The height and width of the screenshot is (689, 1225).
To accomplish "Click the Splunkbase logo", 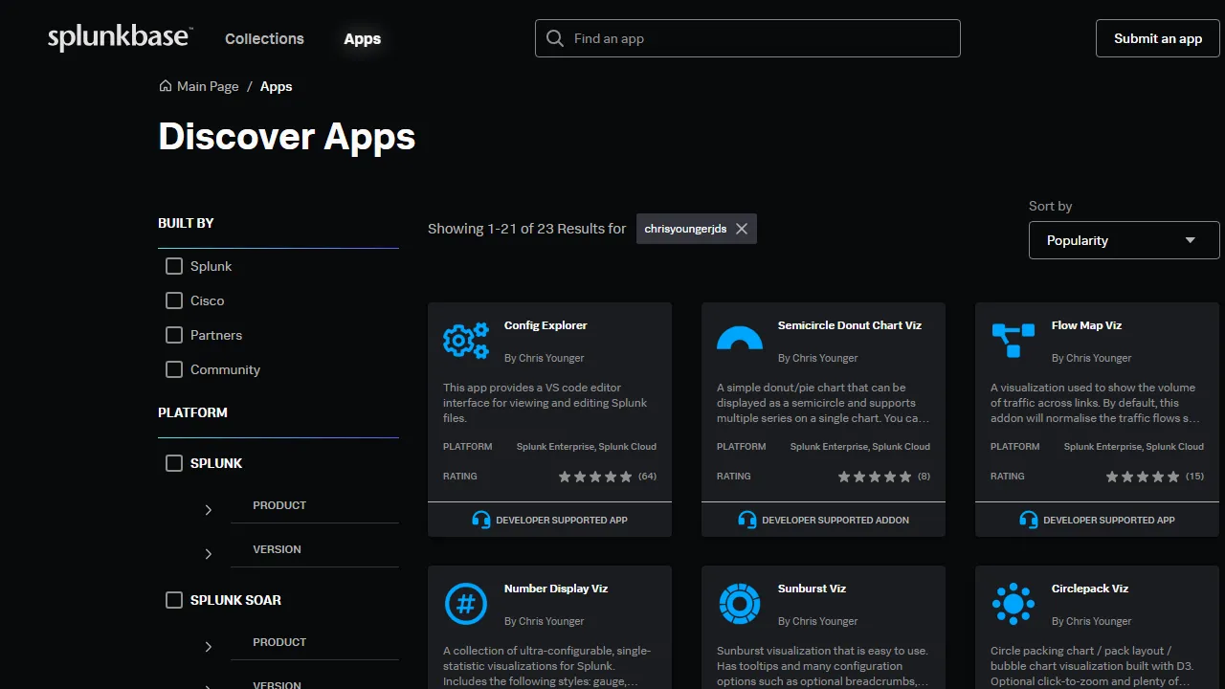I will click(119, 36).
